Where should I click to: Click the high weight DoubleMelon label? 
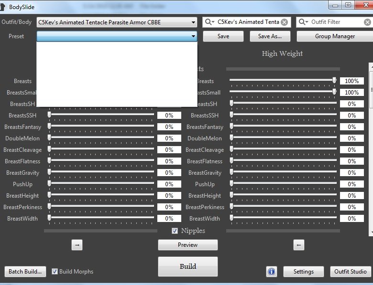(x=205, y=138)
